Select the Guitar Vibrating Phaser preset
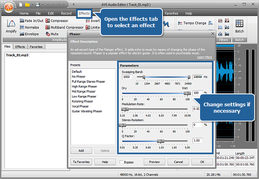 [87, 111]
